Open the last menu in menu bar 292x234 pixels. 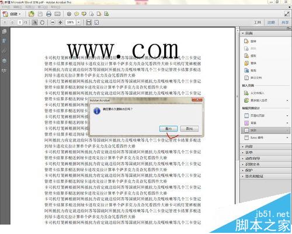point(55,7)
